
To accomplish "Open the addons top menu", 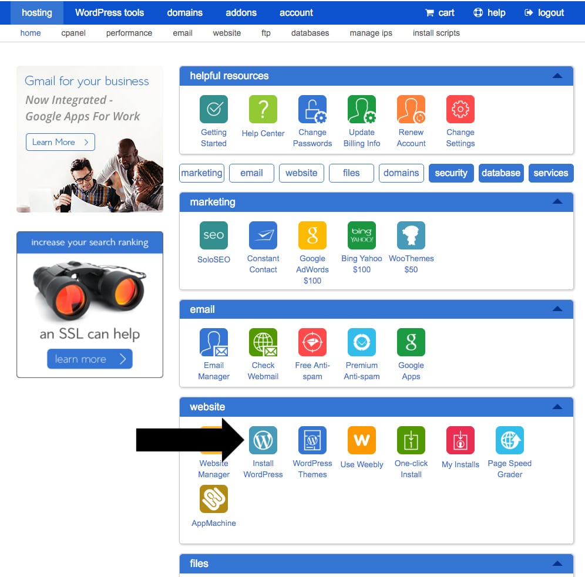I will [241, 13].
